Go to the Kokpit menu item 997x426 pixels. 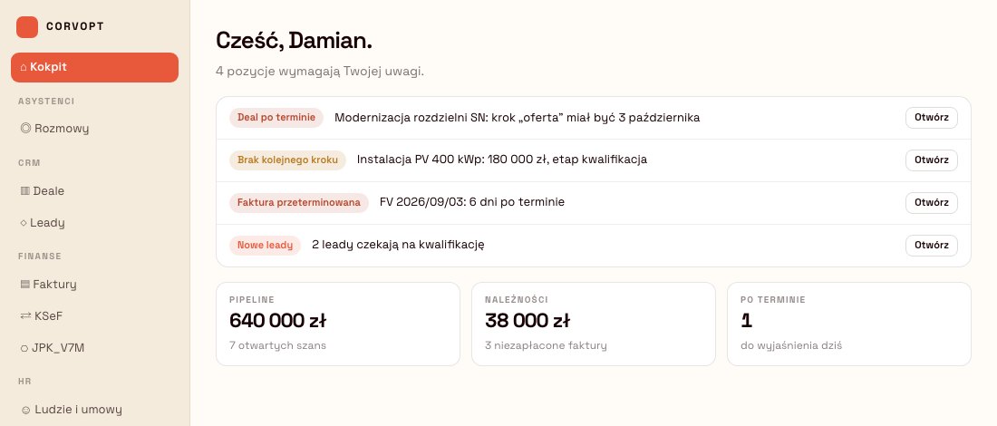95,67
